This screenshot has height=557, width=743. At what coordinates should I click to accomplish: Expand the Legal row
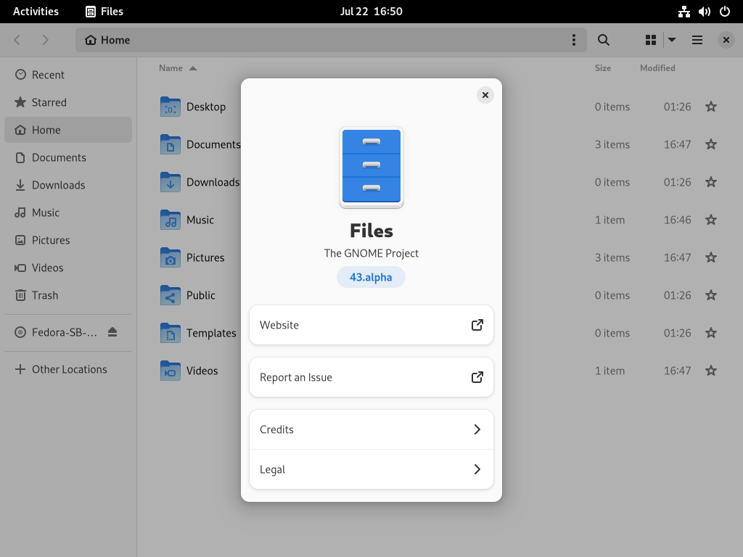[371, 469]
